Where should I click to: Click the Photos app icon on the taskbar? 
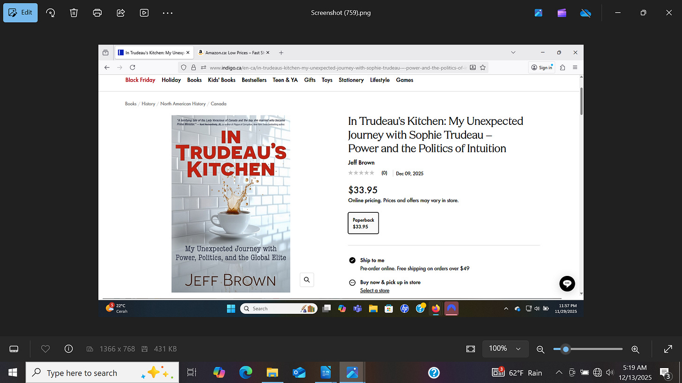(x=352, y=372)
